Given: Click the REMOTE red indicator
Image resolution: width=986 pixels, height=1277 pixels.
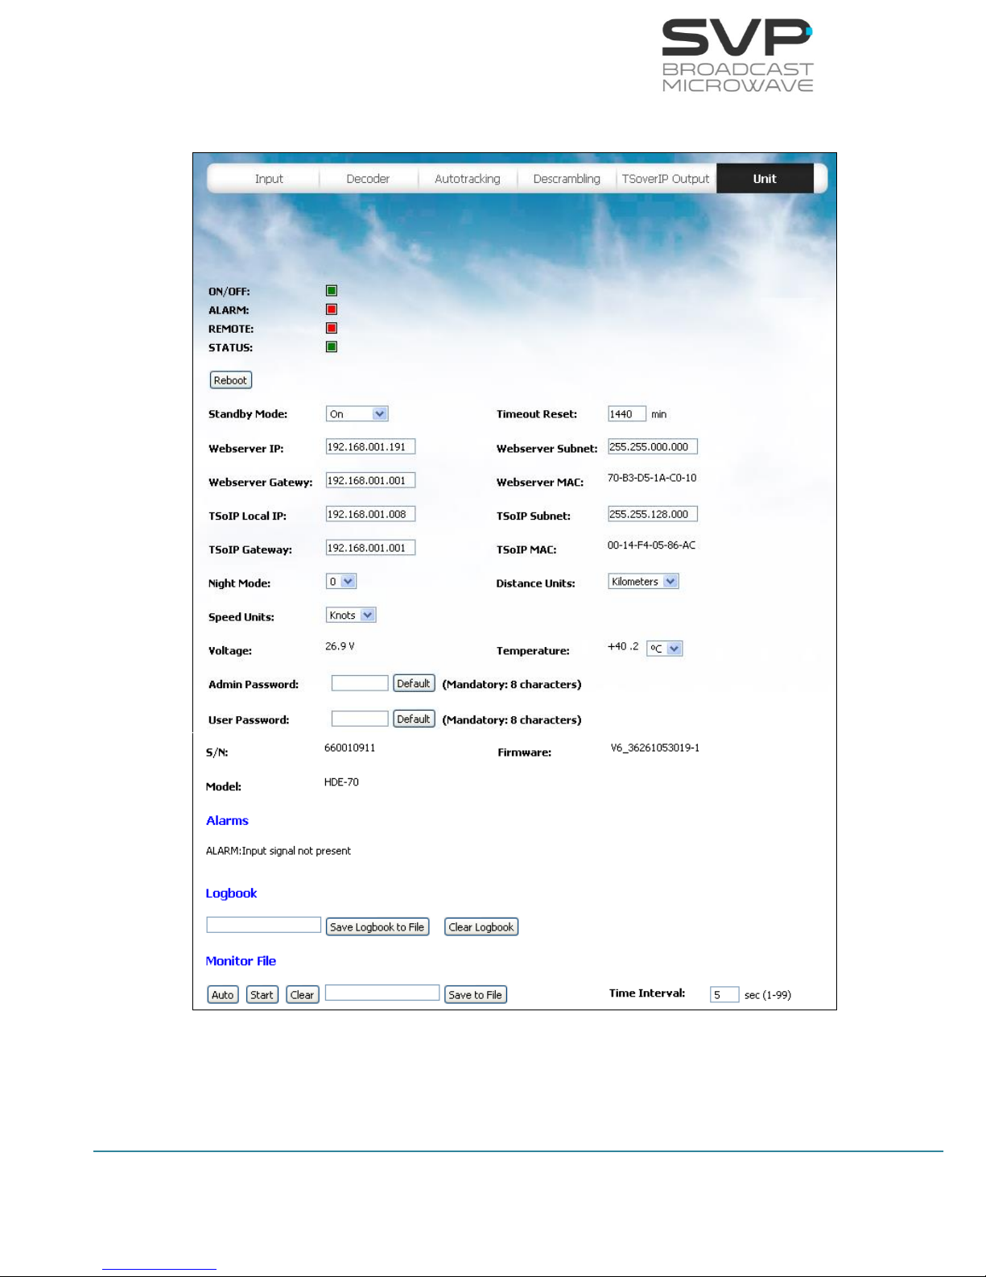Looking at the screenshot, I should click(332, 328).
